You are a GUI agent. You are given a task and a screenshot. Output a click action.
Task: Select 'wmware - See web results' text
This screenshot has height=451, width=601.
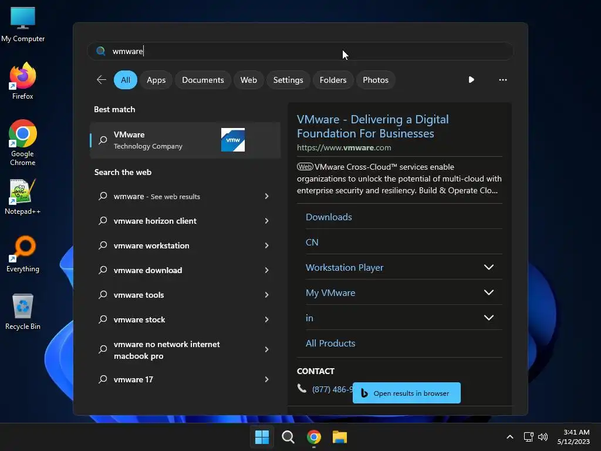pos(157,196)
